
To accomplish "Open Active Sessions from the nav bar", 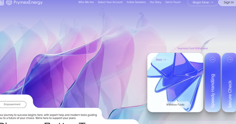I will click(x=136, y=2).
